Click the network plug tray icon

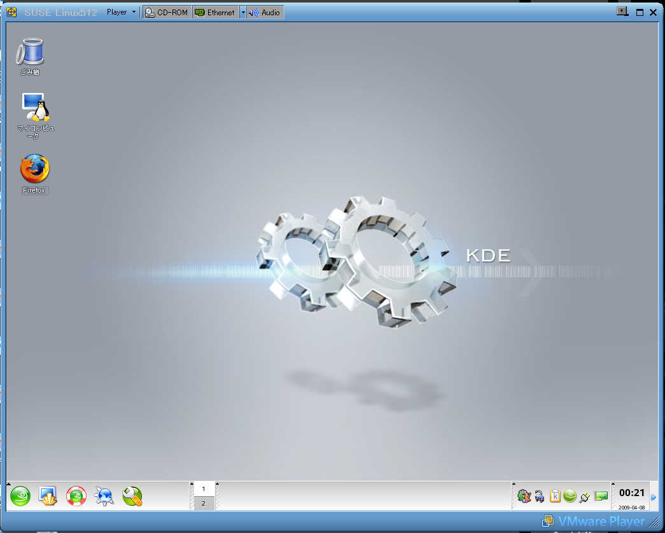pos(584,497)
